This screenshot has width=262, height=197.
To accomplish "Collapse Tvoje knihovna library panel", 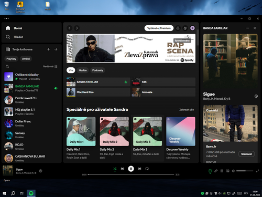I will tap(19, 49).
